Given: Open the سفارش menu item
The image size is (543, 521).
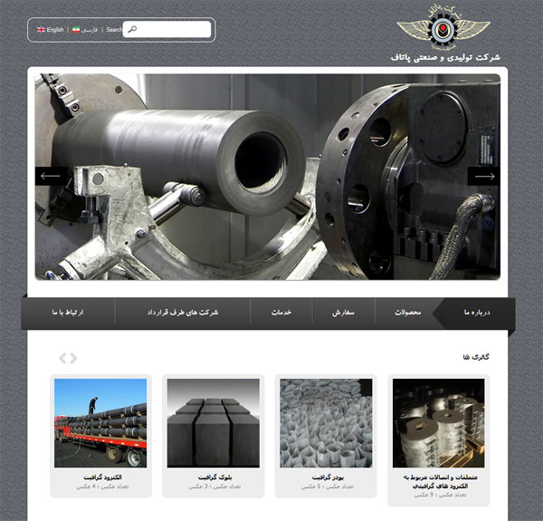Looking at the screenshot, I should (x=343, y=313).
